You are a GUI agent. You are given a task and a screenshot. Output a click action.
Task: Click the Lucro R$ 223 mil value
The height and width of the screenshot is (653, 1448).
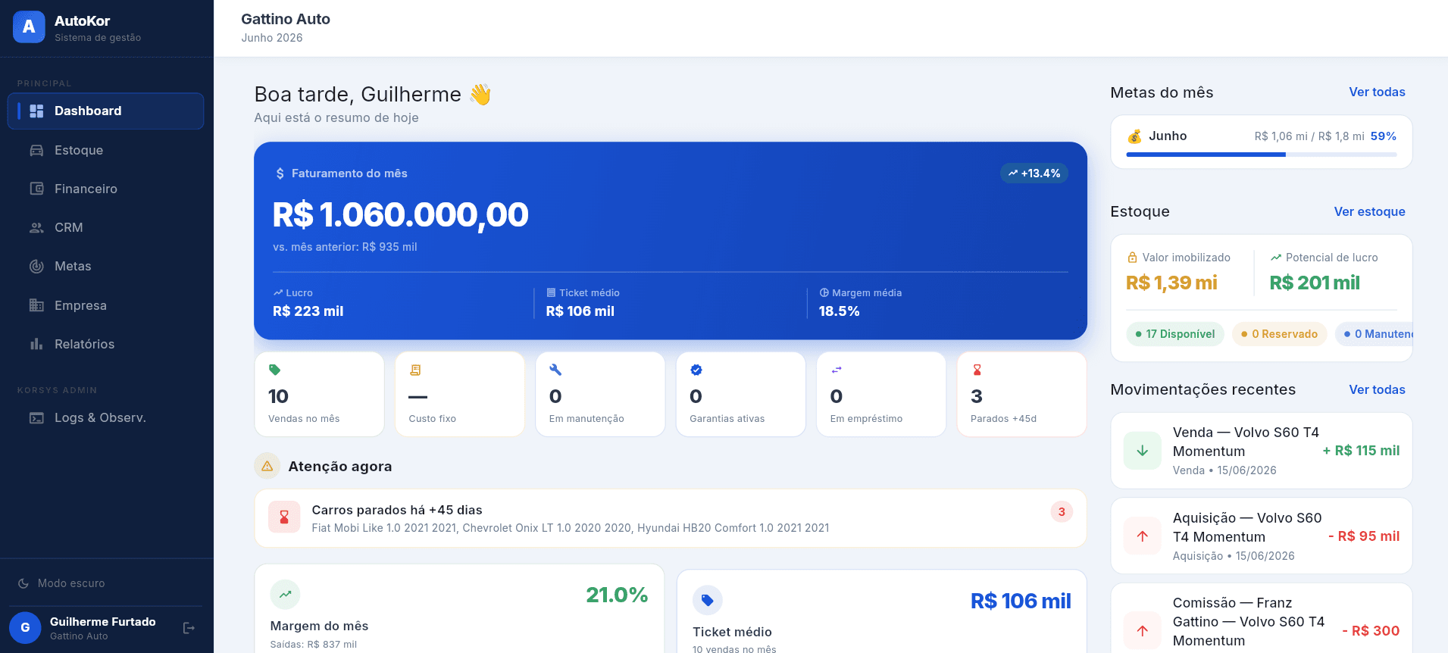coord(308,311)
